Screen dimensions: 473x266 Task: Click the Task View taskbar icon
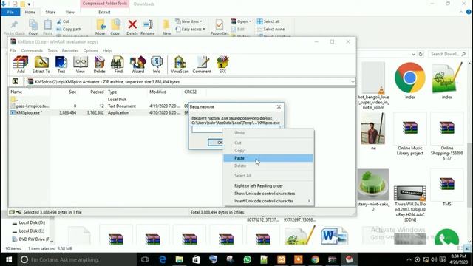145,259
